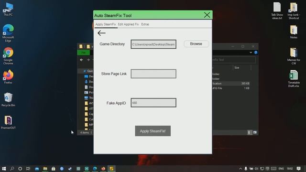Select the Talk Show ideas.txt file
Image resolution: width=306 pixels, height=172 pixels.
277,11
